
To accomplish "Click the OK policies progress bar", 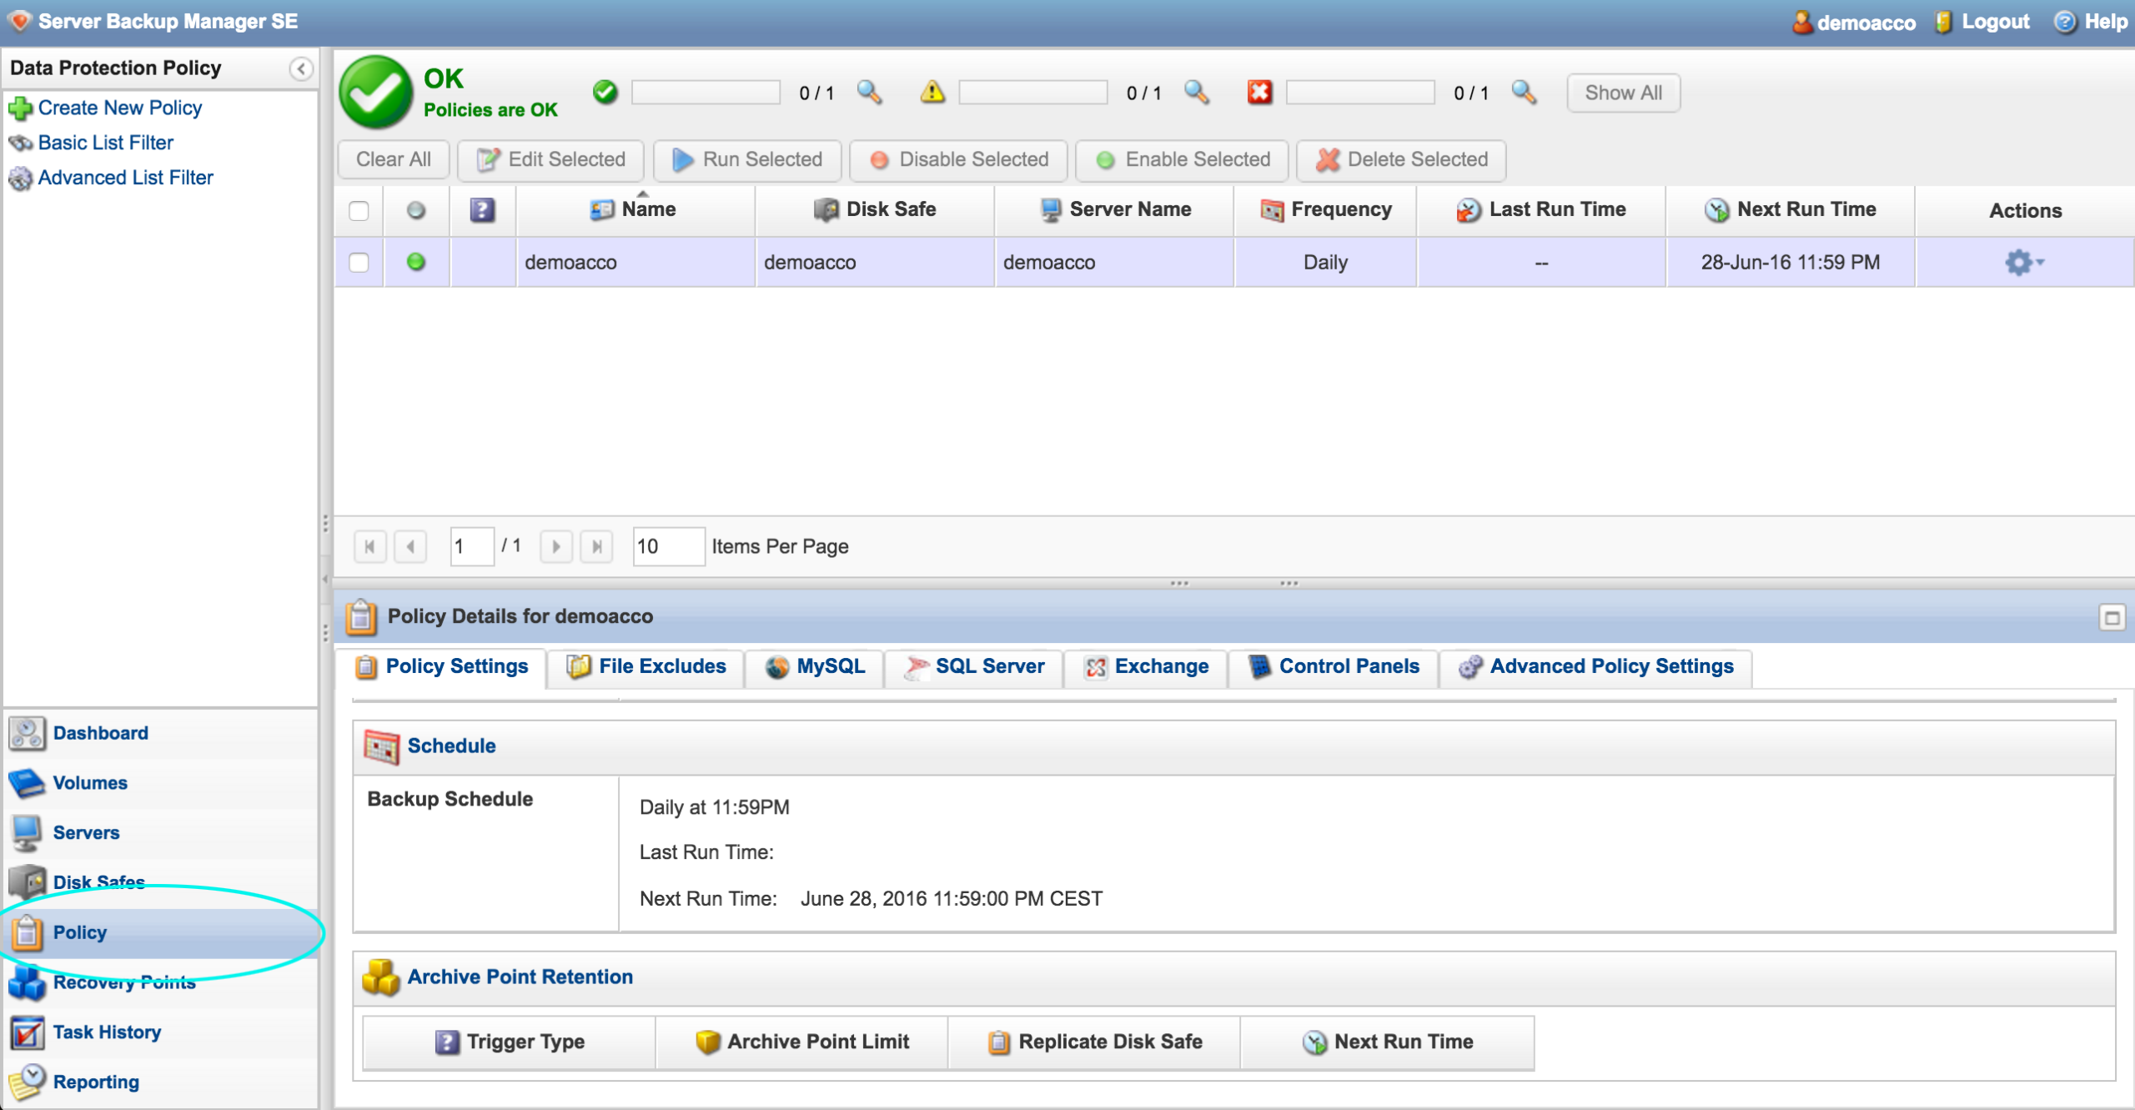I will coord(706,92).
